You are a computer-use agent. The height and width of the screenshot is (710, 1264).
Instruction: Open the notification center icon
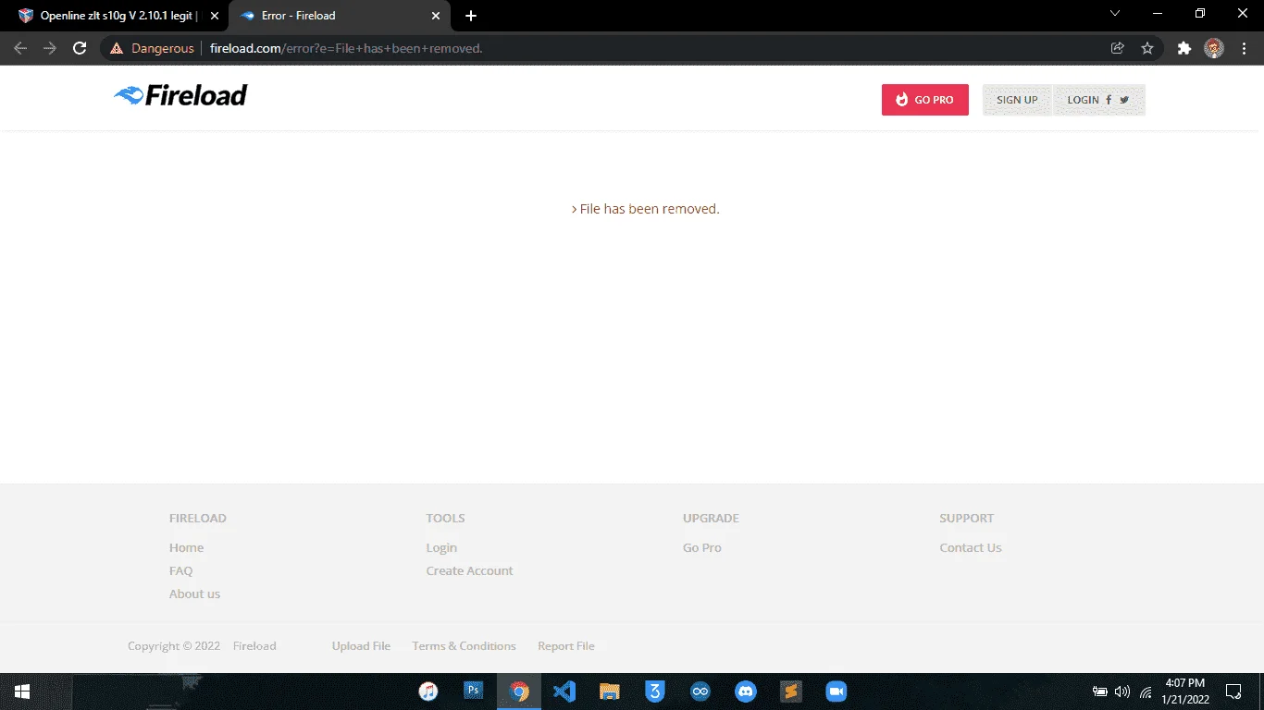tap(1233, 692)
